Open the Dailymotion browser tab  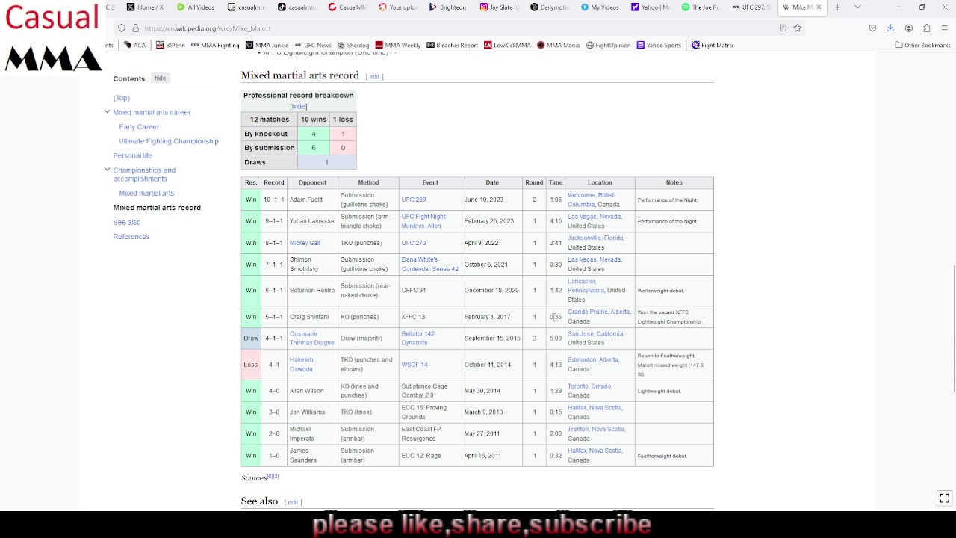pyautogui.click(x=549, y=7)
